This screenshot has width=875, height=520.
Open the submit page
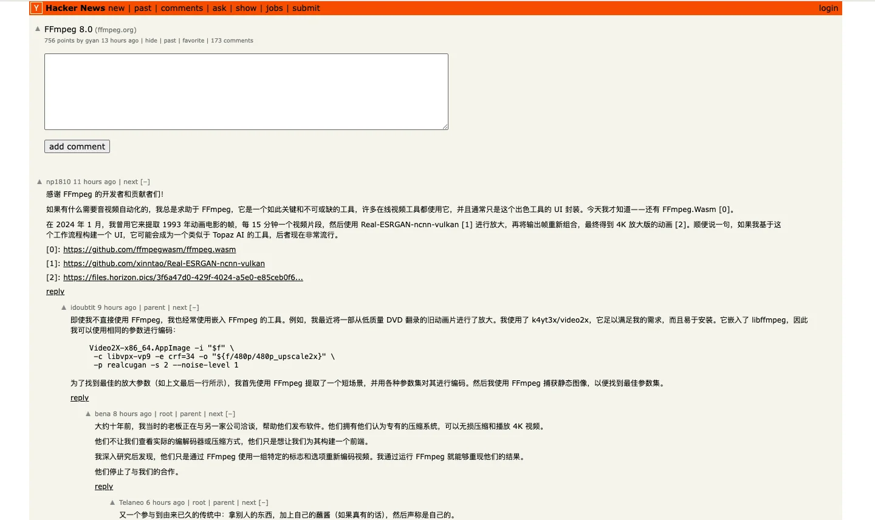(x=306, y=8)
